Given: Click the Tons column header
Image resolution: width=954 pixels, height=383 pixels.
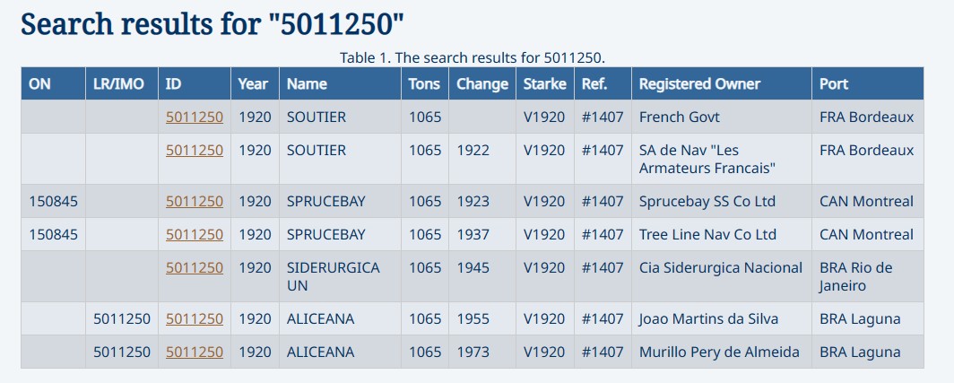Looking at the screenshot, I should tap(424, 84).
